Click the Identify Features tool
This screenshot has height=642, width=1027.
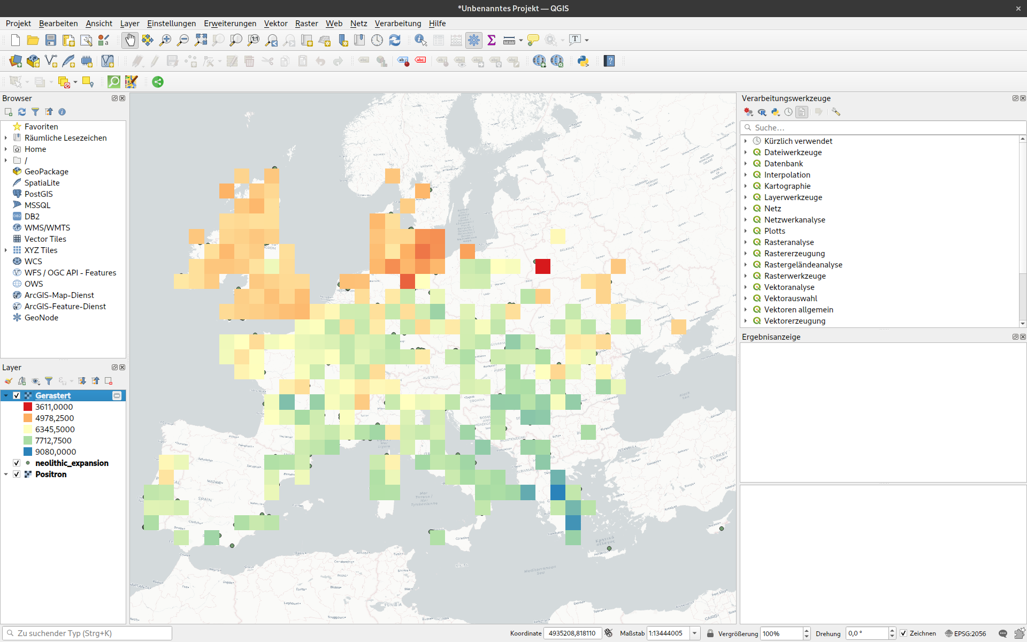click(420, 40)
